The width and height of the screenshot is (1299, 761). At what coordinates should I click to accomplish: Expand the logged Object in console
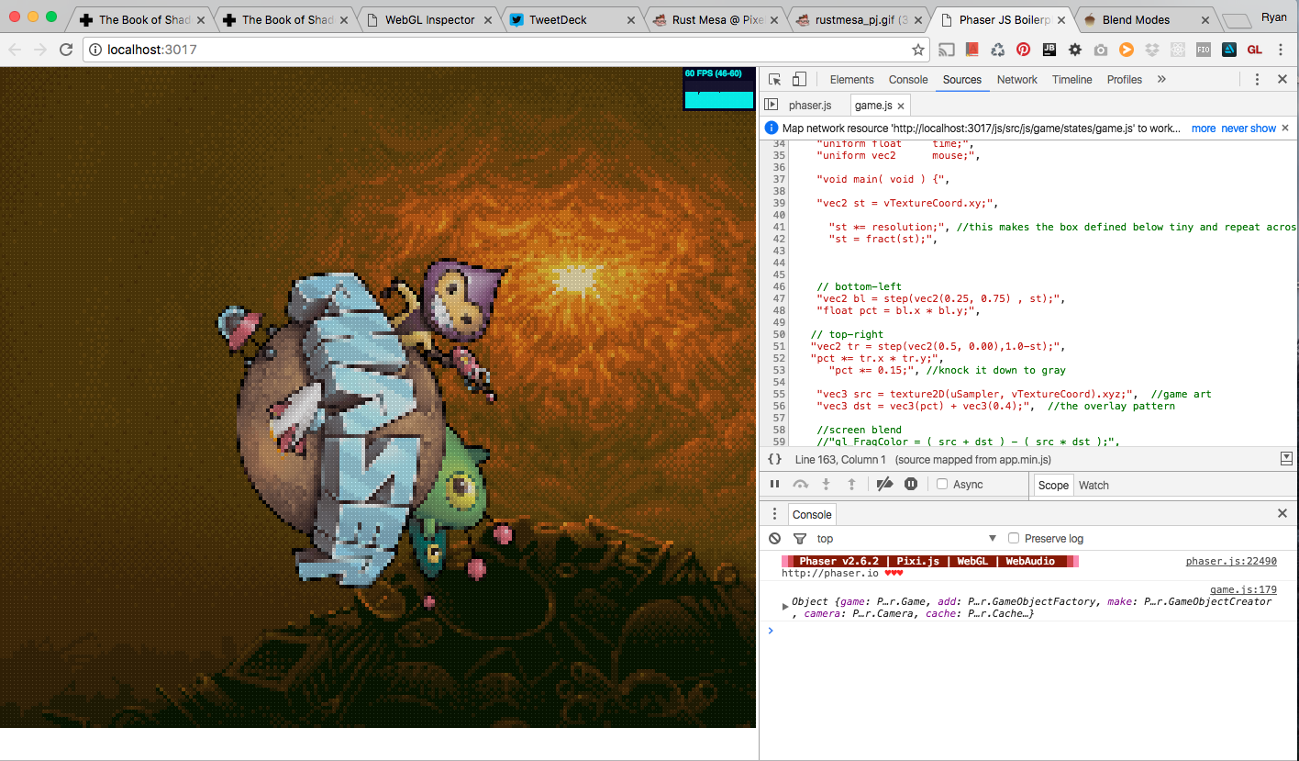coord(784,605)
